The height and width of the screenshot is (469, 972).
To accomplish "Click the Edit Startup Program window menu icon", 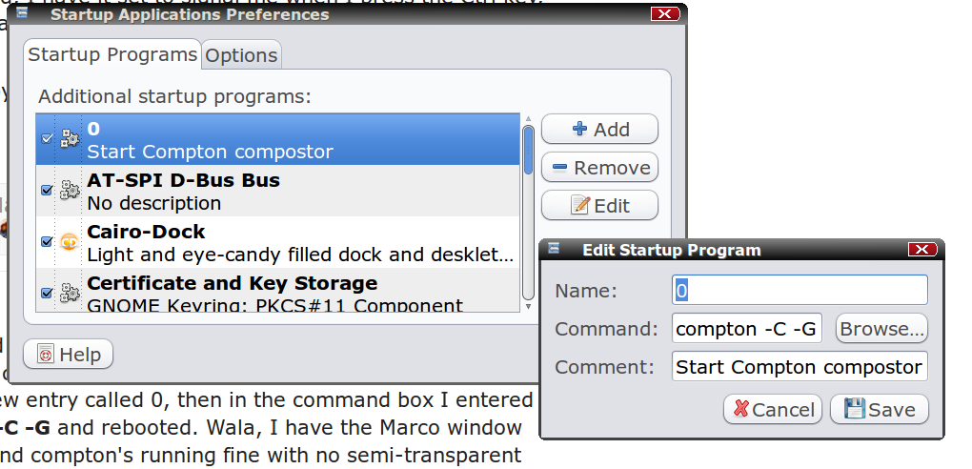I will click(x=555, y=249).
